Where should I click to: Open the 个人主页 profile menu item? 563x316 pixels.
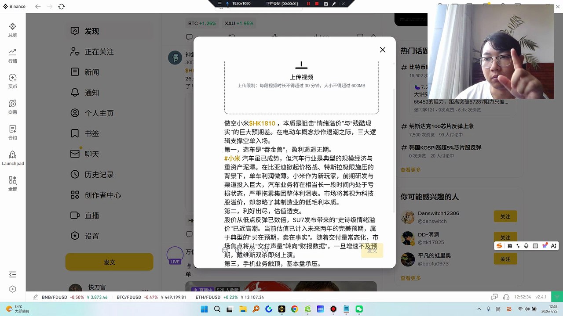pos(109,113)
